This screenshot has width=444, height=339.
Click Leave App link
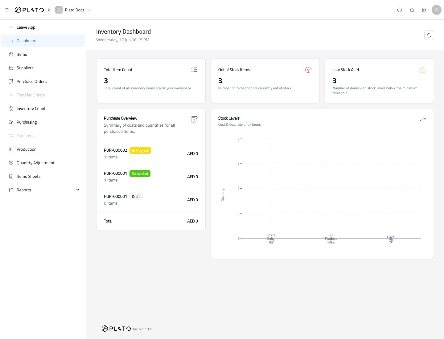coord(43,27)
